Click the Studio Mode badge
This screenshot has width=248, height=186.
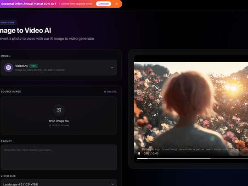tap(8, 22)
